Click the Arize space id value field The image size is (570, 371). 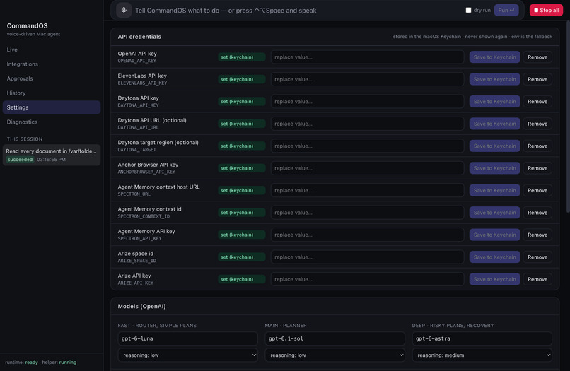(367, 257)
